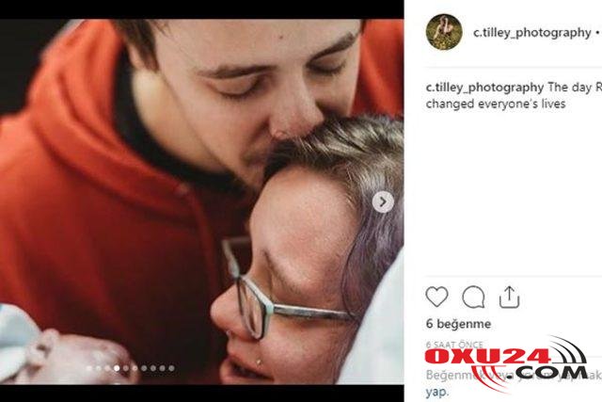Open comments using the speech bubble icon
This screenshot has height=402, width=602.
pos(473,297)
